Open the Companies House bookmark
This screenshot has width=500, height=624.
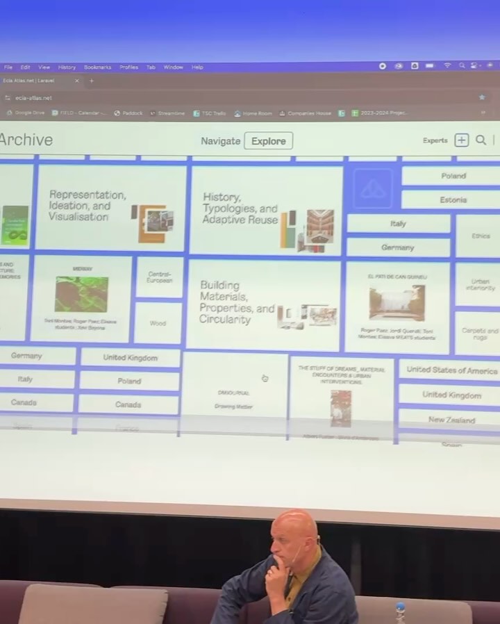point(306,113)
